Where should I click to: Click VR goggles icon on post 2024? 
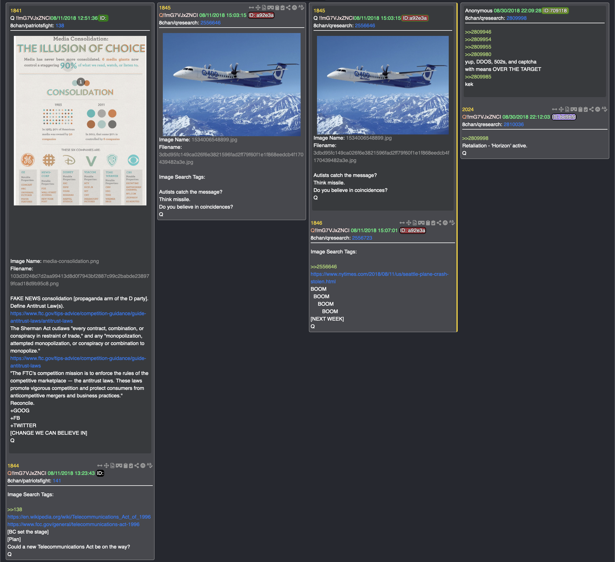574,109
